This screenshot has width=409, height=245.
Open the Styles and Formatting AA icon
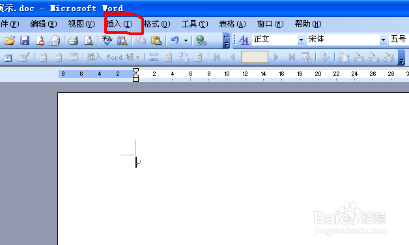coord(244,40)
